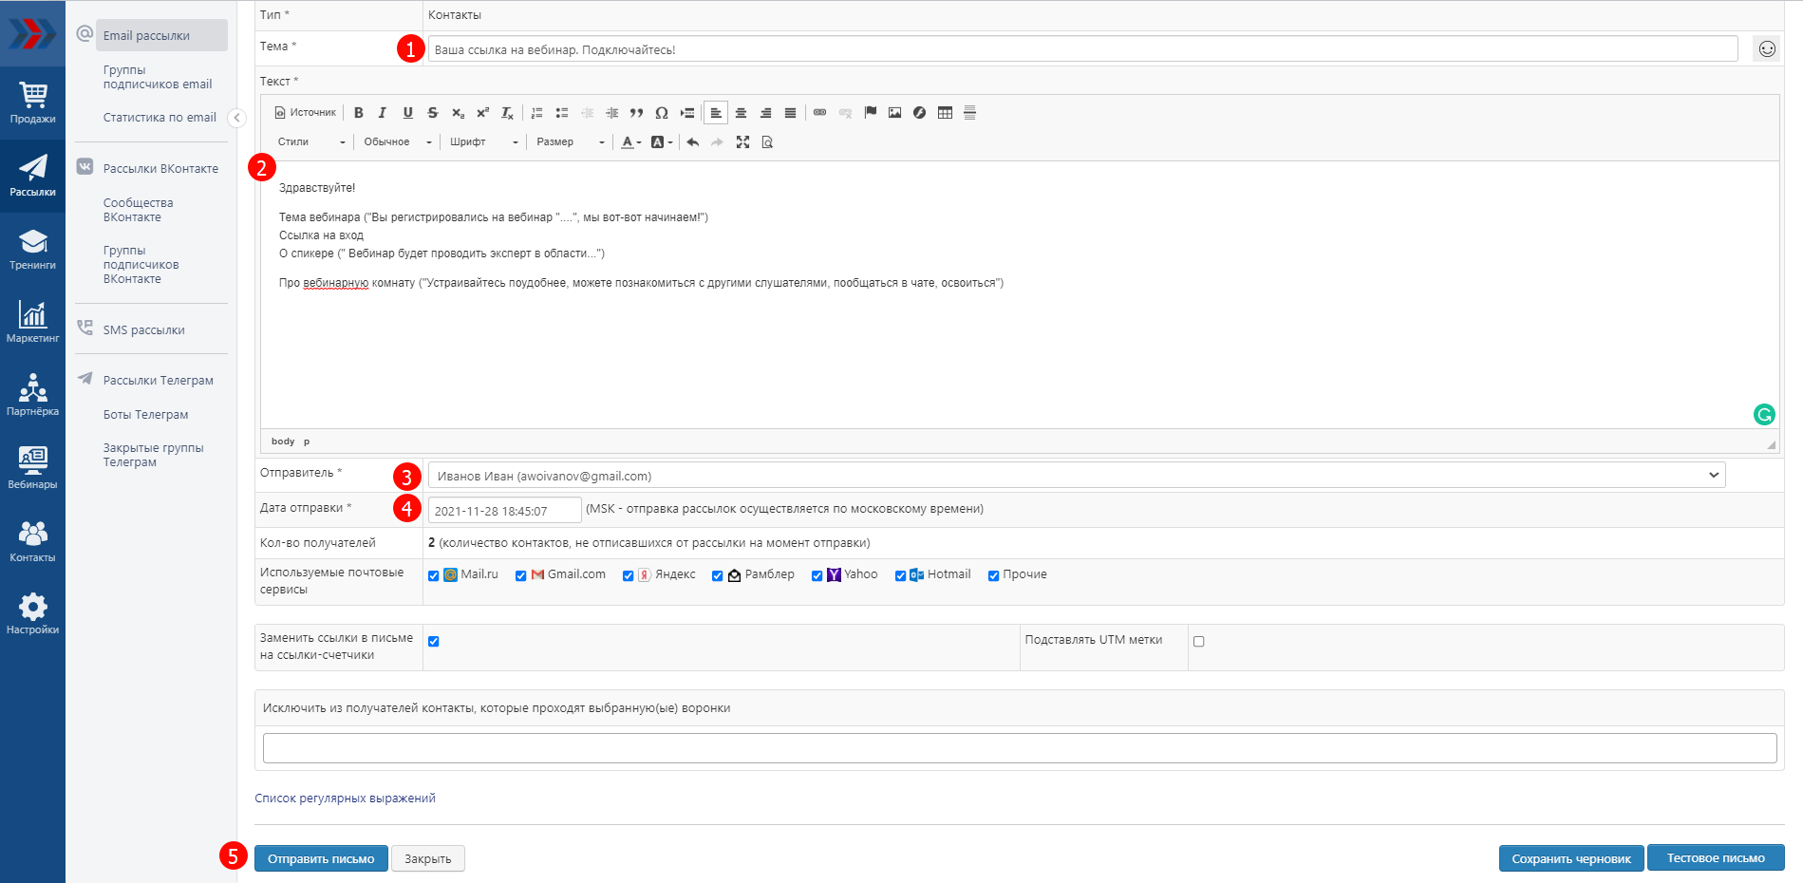Click the Дата отправки date field
The height and width of the screenshot is (883, 1803).
504,511
